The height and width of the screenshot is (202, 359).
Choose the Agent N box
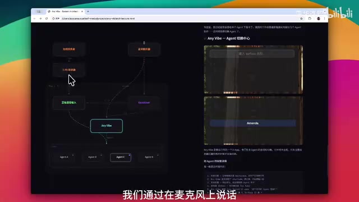[149, 157]
